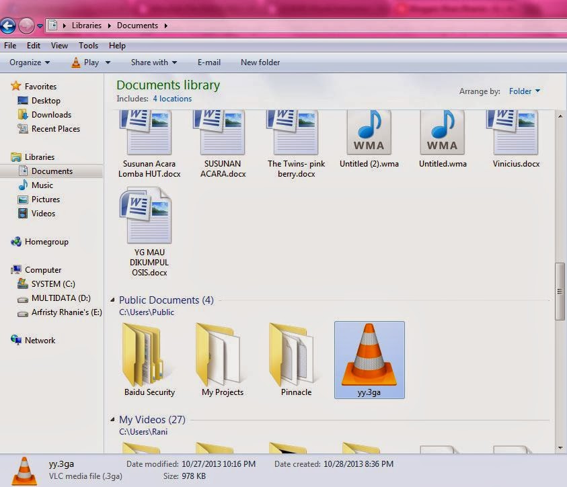Select the Pinnacle folder
Screen dimensions: 567x487
(x=296, y=360)
